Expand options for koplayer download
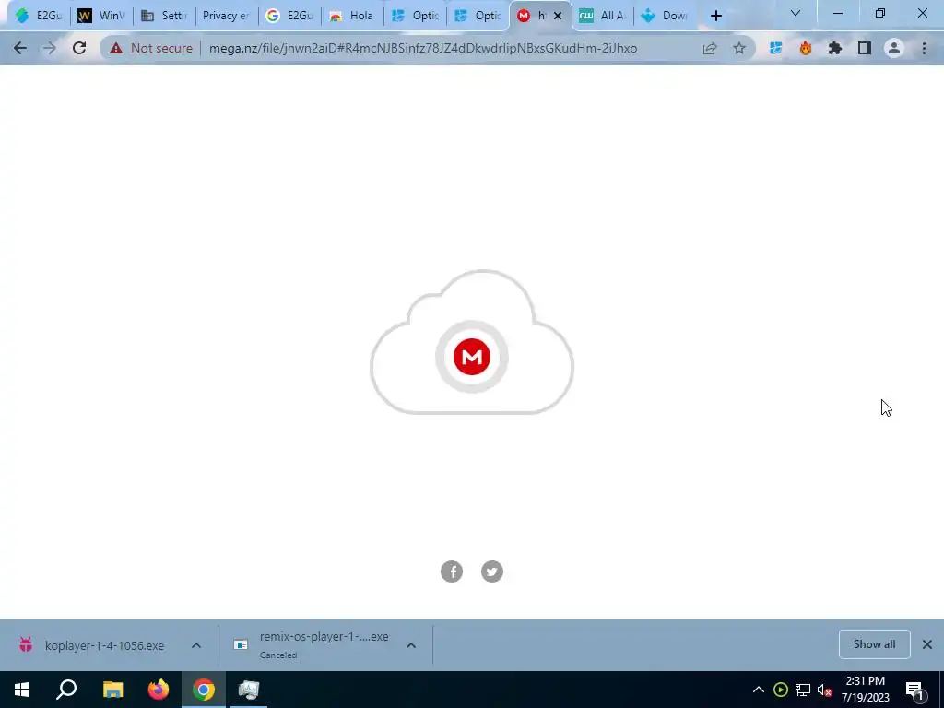The image size is (944, 708). point(196,645)
